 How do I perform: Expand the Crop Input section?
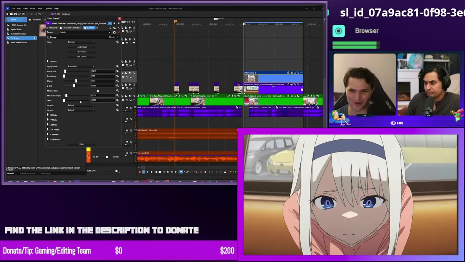coord(48,139)
